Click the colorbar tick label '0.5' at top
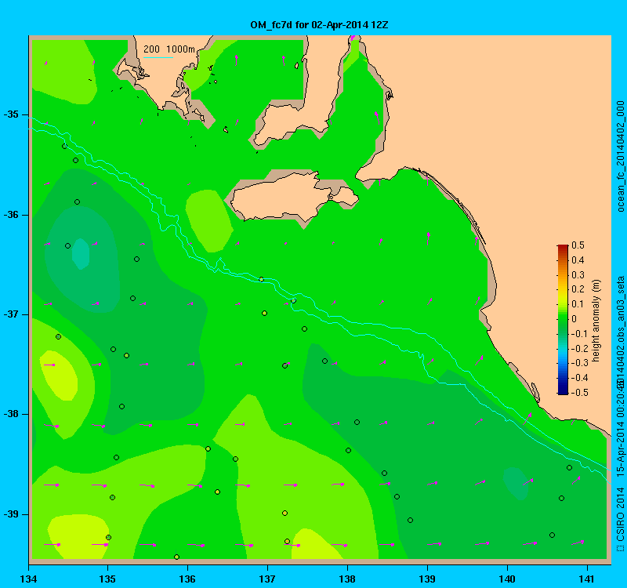The height and width of the screenshot is (588, 627). (578, 245)
